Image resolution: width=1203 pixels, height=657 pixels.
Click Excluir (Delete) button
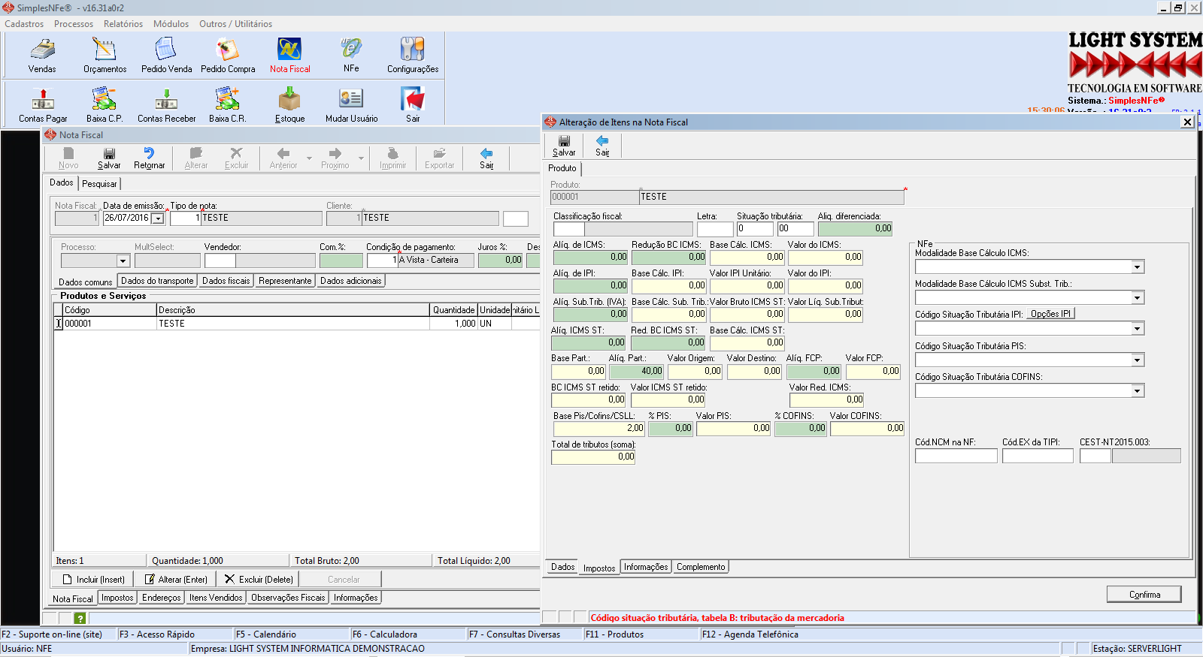pyautogui.click(x=258, y=579)
